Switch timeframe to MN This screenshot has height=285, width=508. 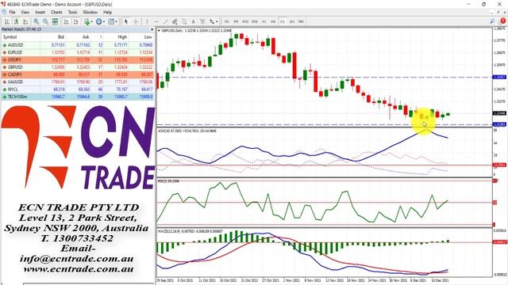pos(301,21)
